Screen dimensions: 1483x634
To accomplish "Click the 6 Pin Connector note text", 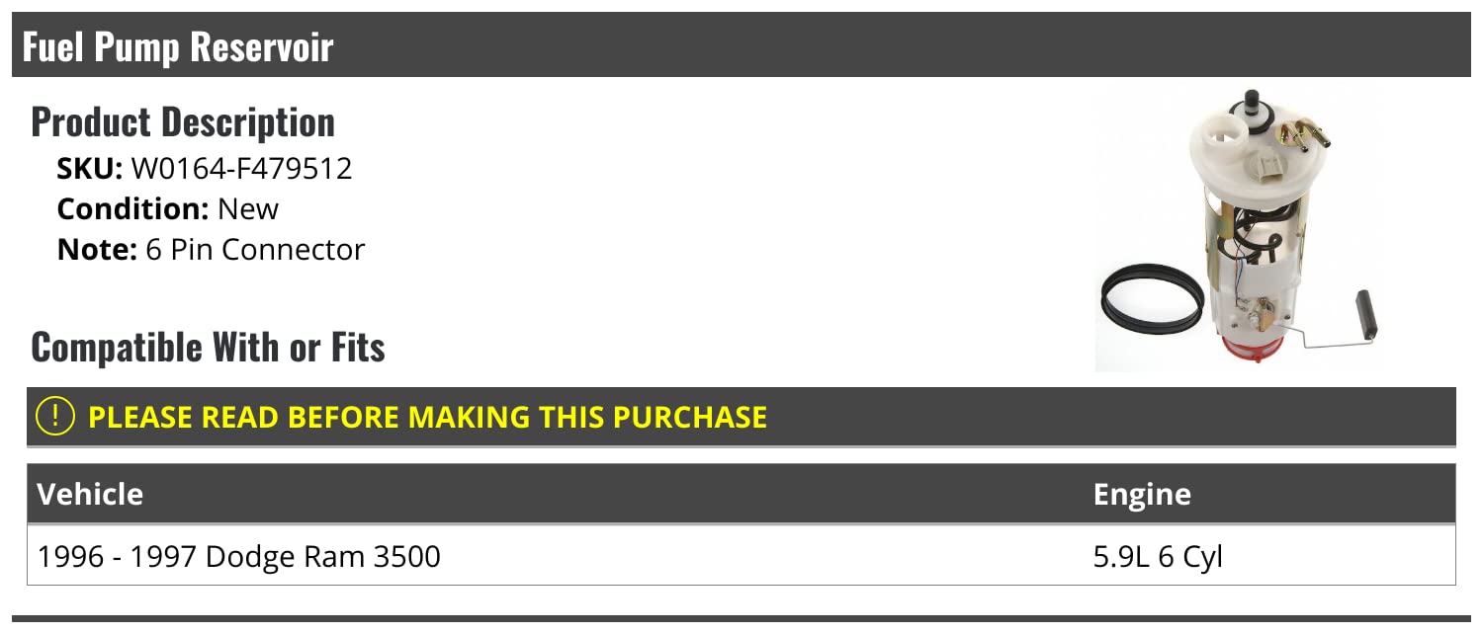I will coord(255,250).
